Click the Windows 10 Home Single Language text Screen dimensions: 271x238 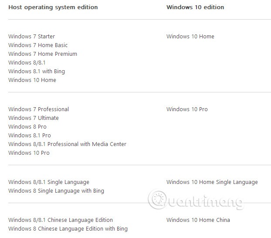[212, 182]
